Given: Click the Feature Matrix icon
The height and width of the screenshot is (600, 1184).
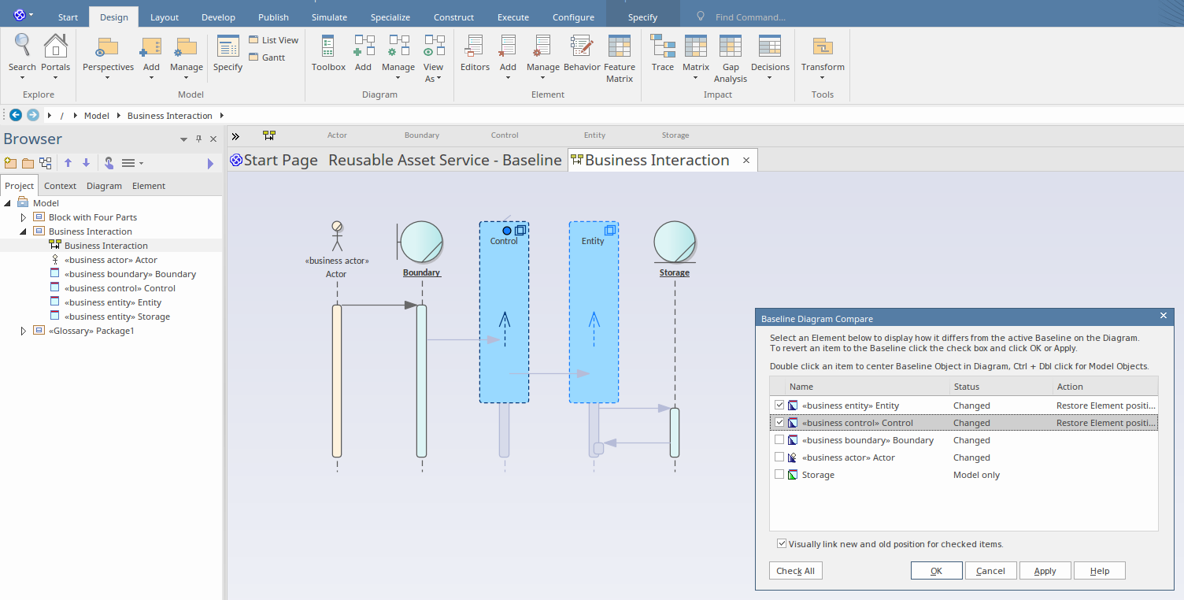Looking at the screenshot, I should click(619, 47).
